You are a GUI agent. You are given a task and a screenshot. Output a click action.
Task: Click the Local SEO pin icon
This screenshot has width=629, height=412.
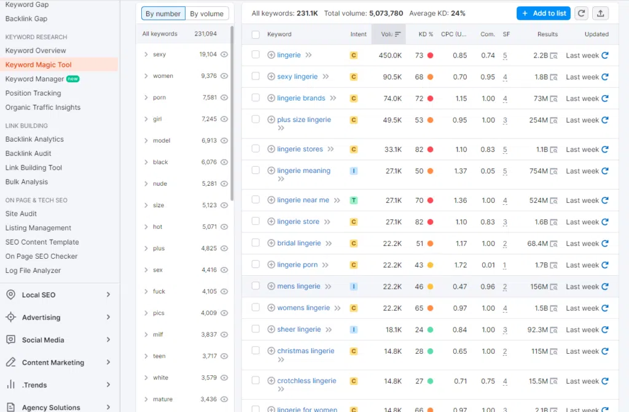tap(11, 295)
